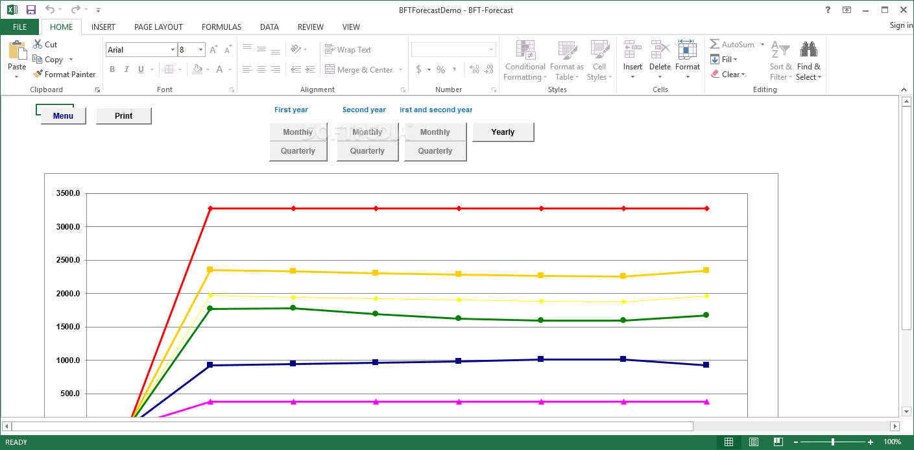
Task: Click the Sort & Filter icon
Action: pyautogui.click(x=780, y=51)
